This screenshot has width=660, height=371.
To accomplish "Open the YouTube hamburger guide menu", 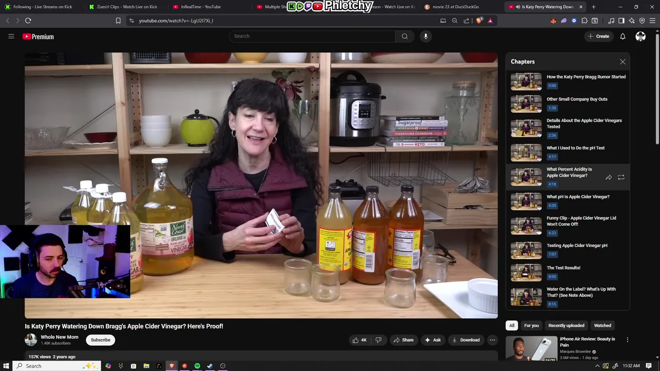I will (x=11, y=36).
